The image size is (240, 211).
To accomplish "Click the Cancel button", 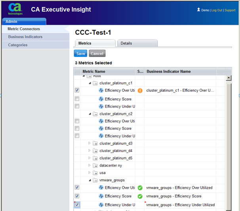I will click(x=97, y=53).
